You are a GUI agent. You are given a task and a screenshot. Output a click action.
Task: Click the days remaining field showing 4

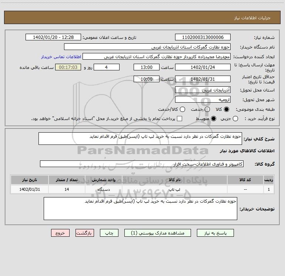click(107, 67)
